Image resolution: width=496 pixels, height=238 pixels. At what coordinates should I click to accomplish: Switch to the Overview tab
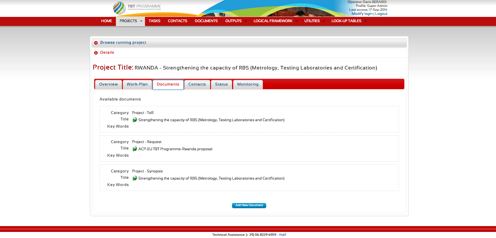click(x=108, y=84)
